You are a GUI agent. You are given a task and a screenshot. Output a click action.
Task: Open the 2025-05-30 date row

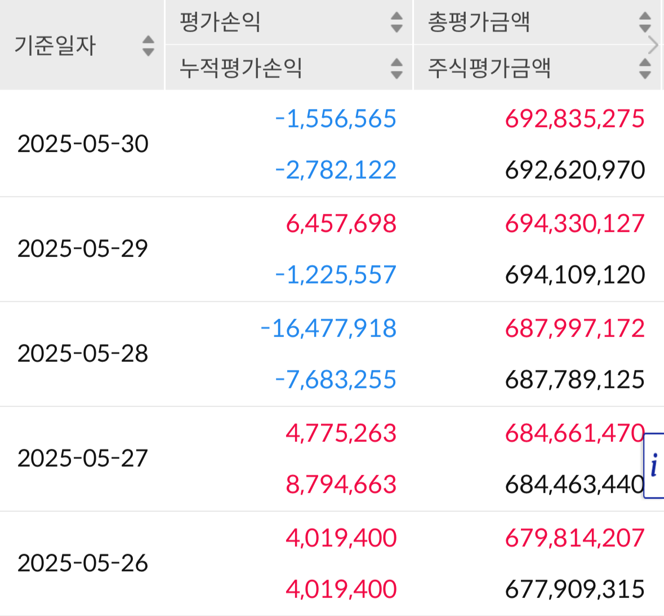pos(332,144)
